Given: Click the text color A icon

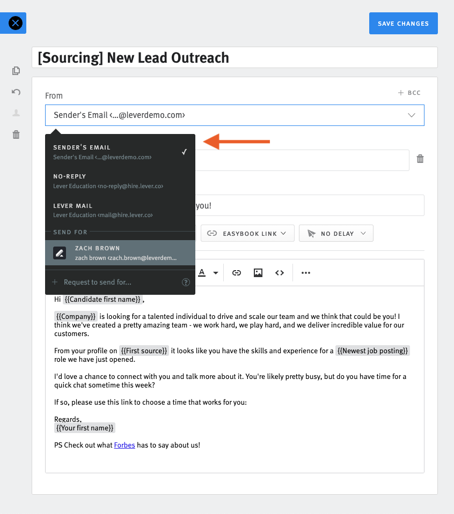Looking at the screenshot, I should click(202, 272).
